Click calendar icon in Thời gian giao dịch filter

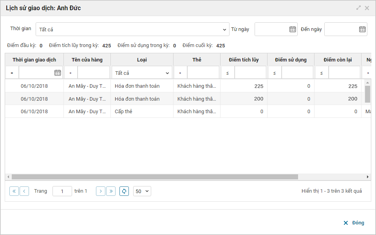tap(58, 72)
